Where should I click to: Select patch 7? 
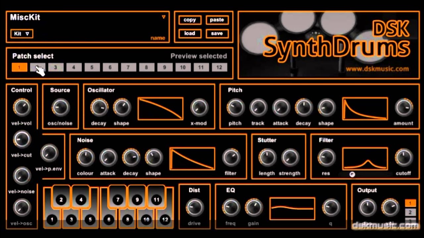pyautogui.click(x=129, y=67)
